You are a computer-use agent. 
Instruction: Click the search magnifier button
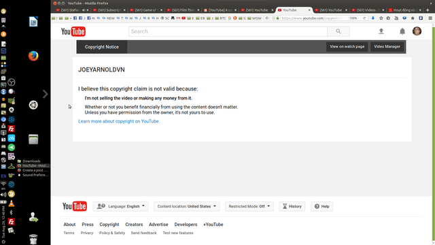click(338, 31)
